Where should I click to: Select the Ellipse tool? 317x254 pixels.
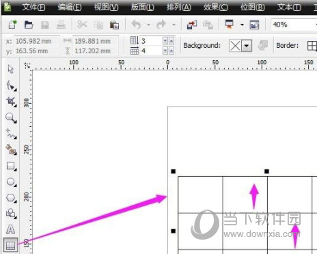click(11, 182)
